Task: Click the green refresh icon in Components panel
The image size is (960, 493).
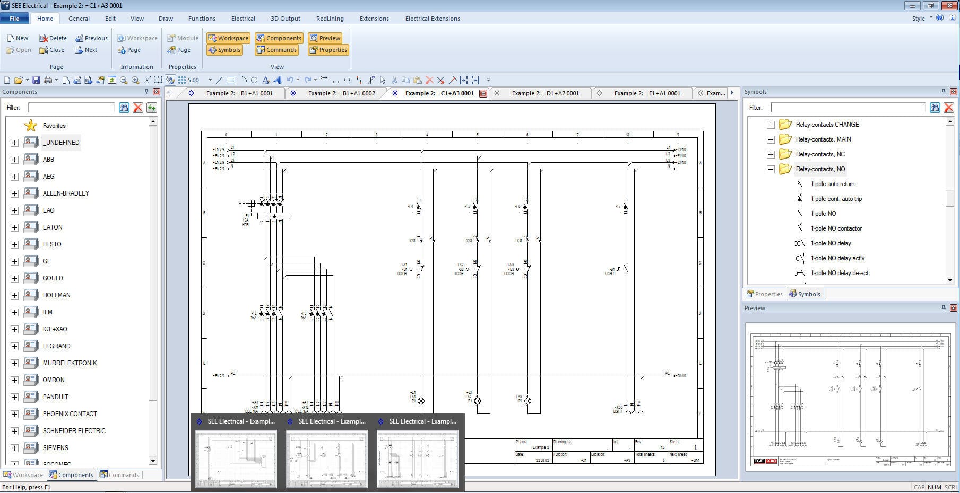Action: [152, 108]
